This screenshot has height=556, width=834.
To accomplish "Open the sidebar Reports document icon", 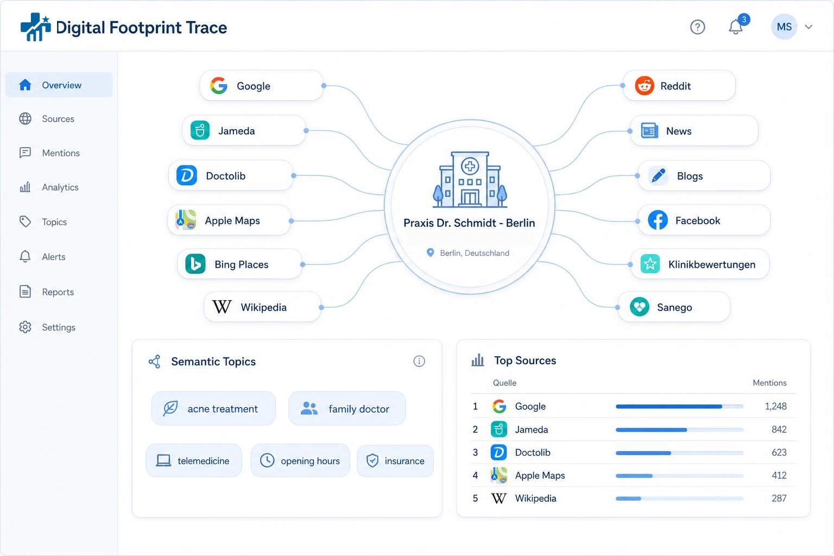I will [x=25, y=292].
